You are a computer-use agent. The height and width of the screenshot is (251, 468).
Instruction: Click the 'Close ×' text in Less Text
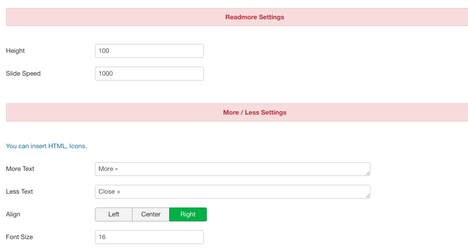pyautogui.click(x=109, y=192)
